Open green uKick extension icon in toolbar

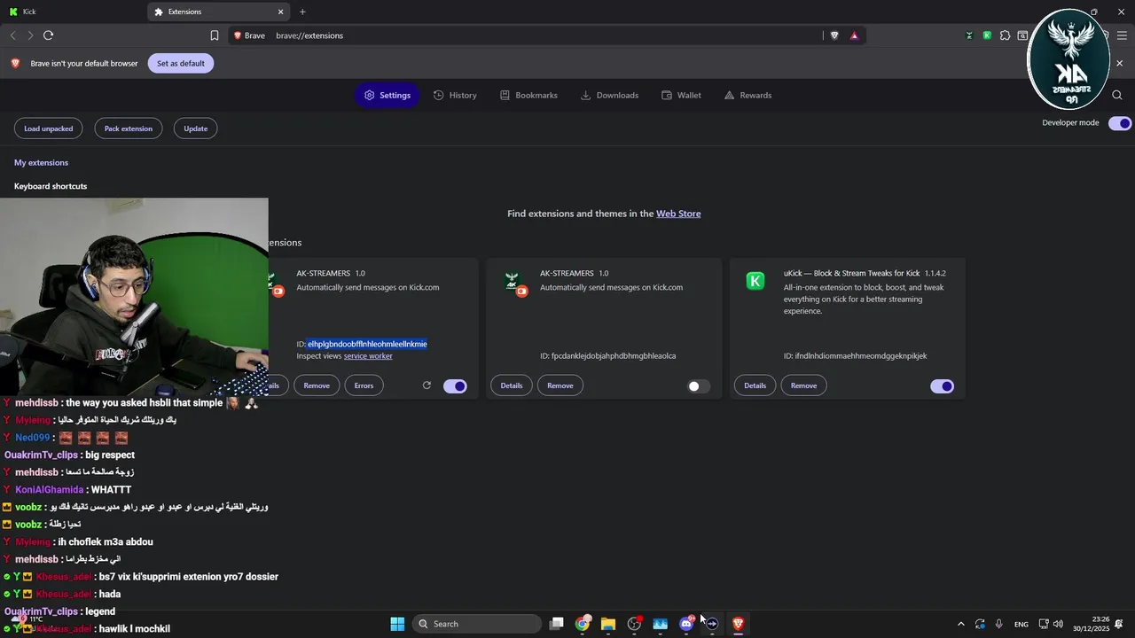[987, 35]
